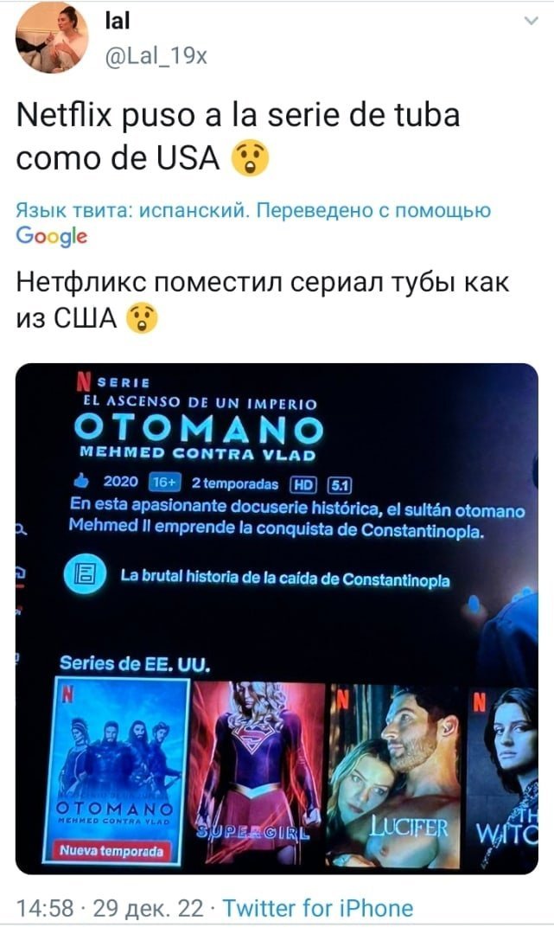Open the Lucifer poster thumbnail
The image size is (554, 934).
394,774
